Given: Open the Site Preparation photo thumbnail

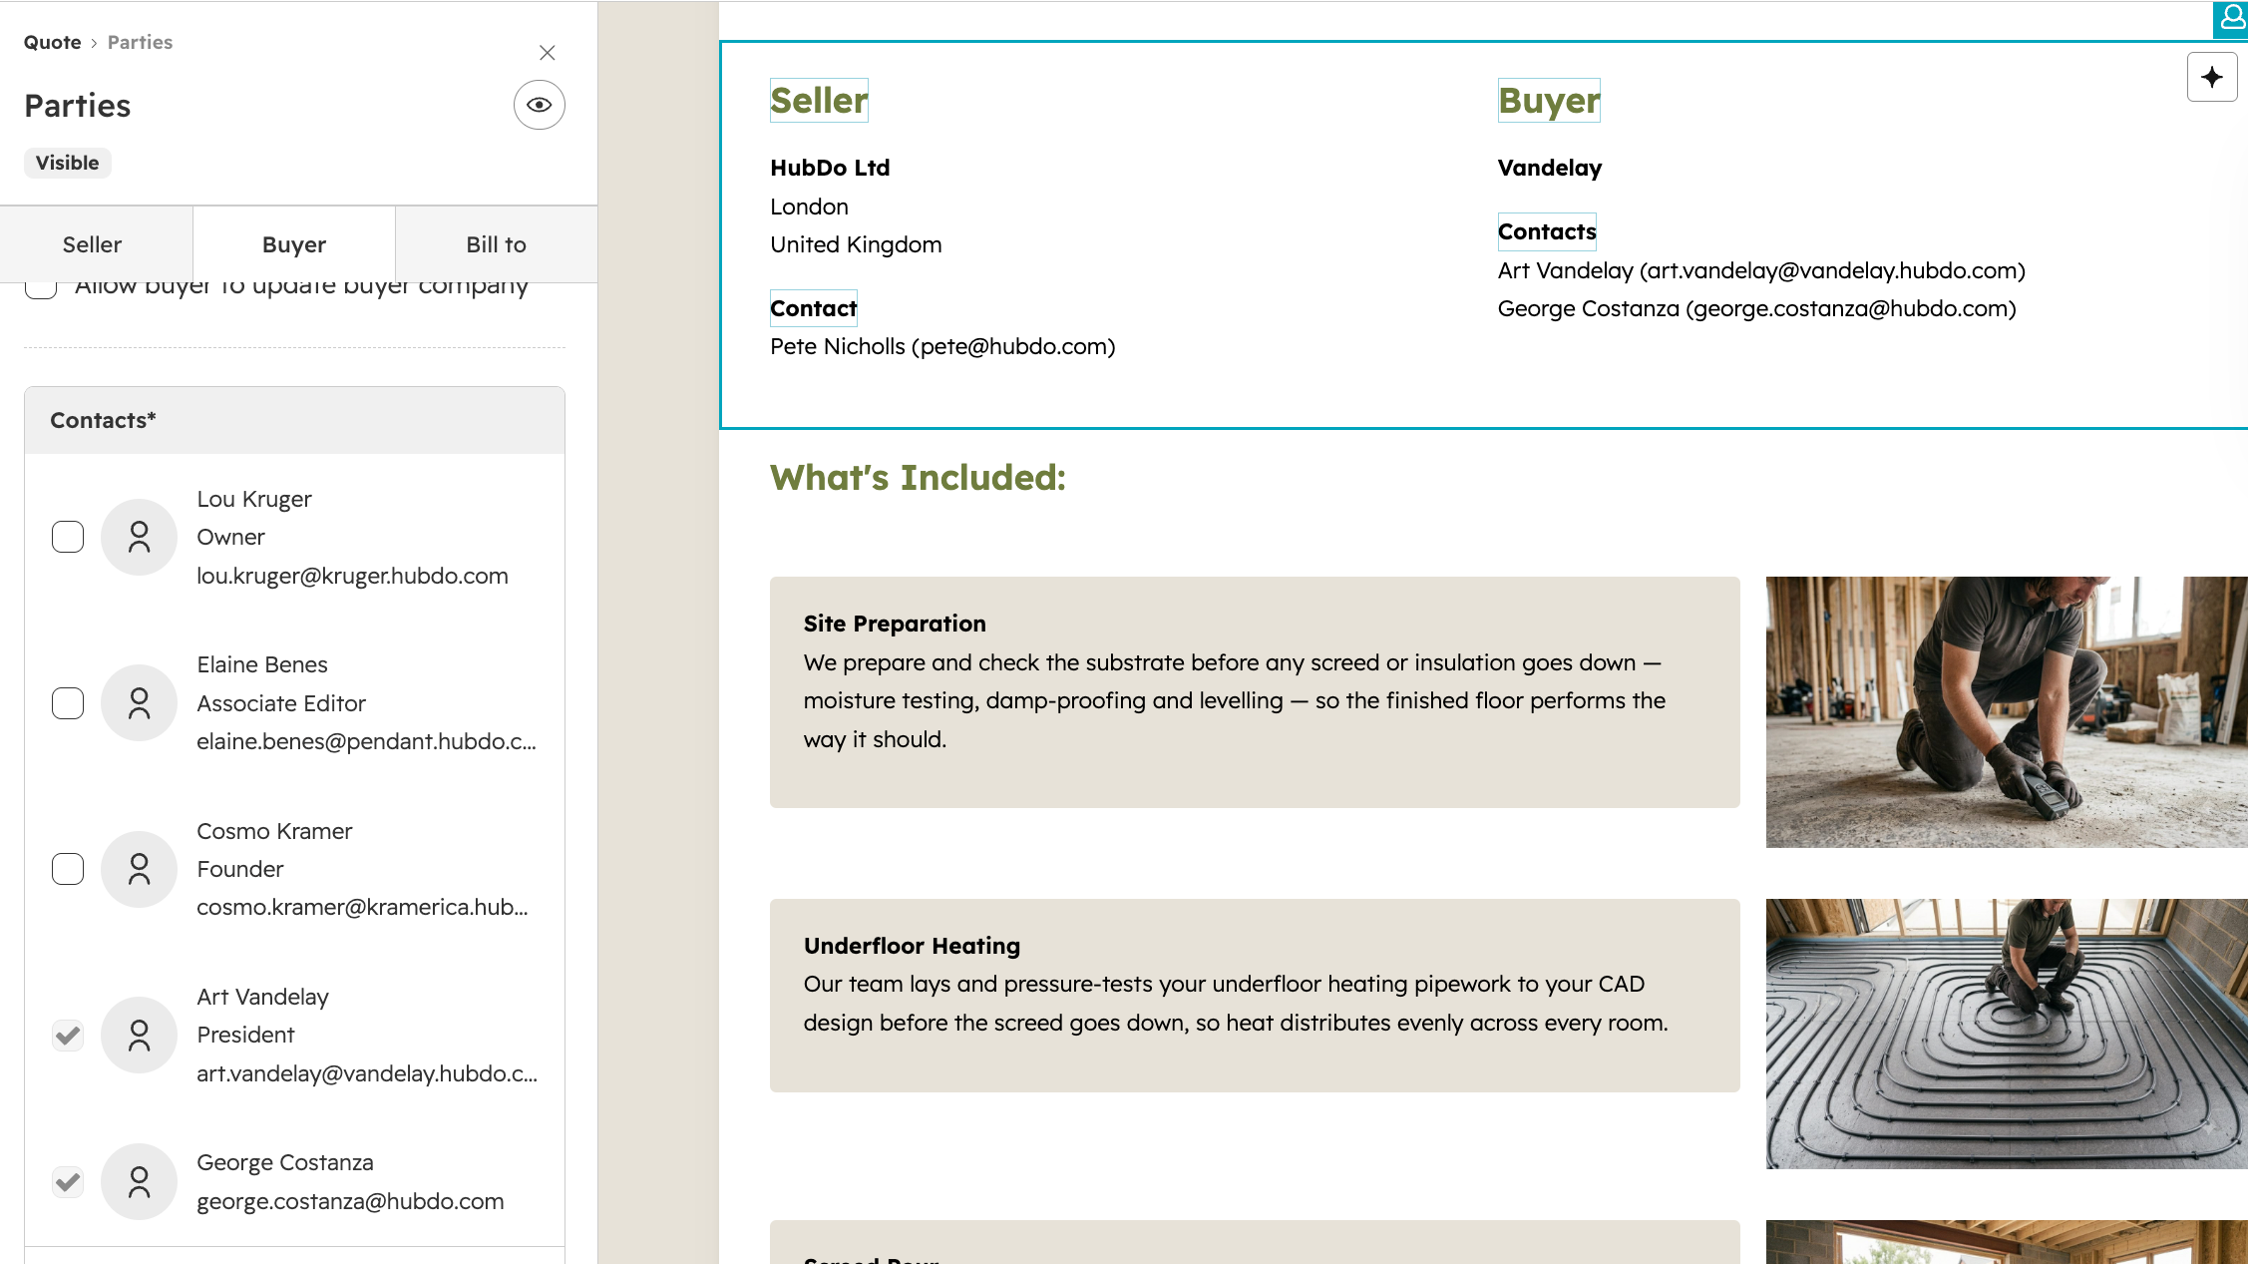Looking at the screenshot, I should [2007, 712].
